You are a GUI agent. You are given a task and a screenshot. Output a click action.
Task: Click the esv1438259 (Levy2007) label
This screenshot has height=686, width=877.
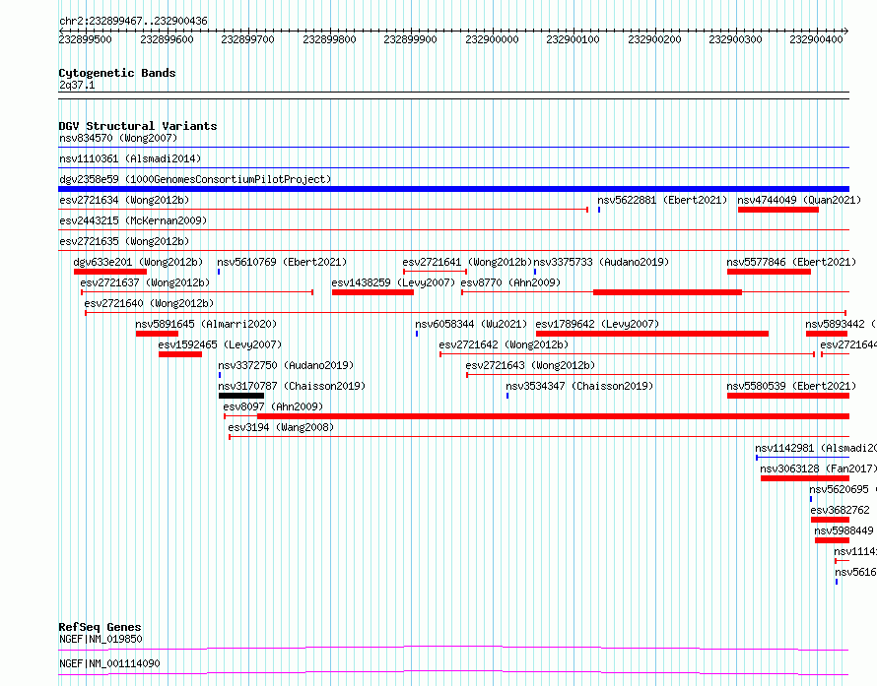tap(393, 282)
